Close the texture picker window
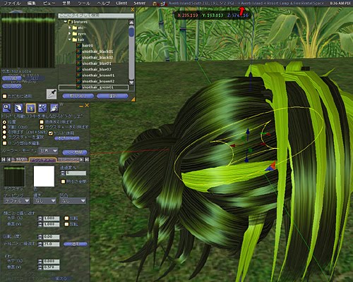This screenshot has height=282, width=353. (133, 10)
